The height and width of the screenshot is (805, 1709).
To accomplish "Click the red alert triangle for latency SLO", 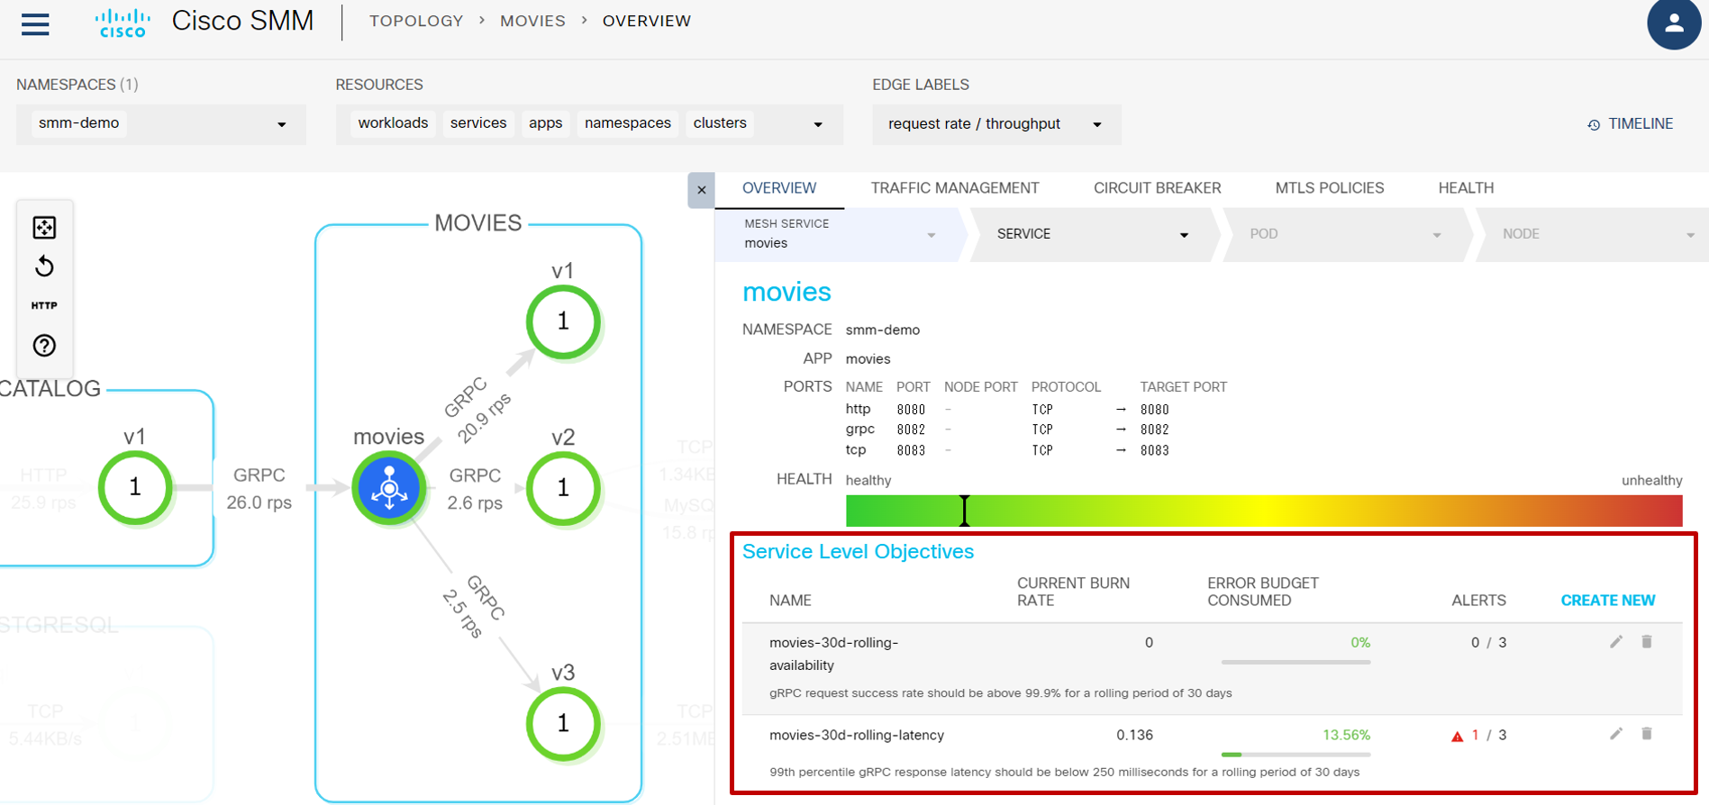I will tap(1457, 736).
